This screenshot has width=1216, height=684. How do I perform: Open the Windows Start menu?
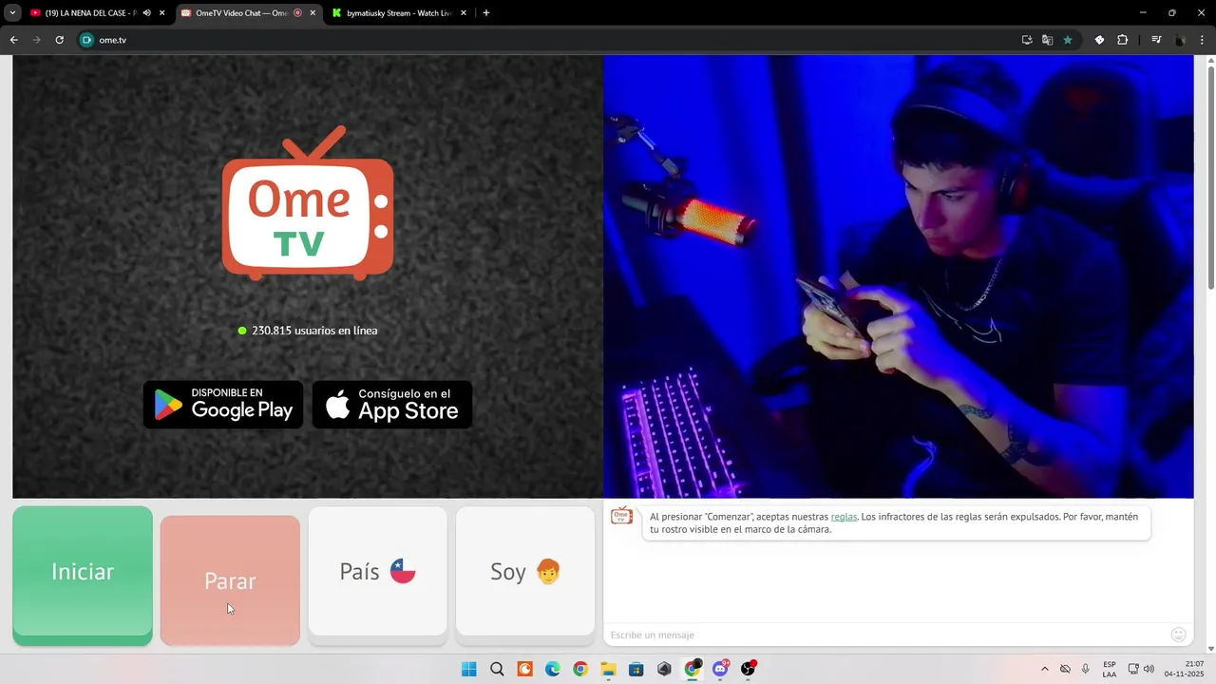(468, 669)
